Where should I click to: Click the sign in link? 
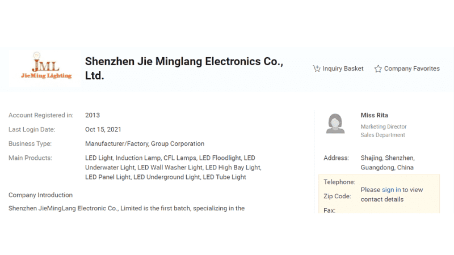[x=391, y=190]
